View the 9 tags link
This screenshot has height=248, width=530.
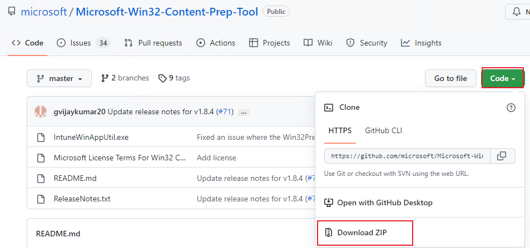(x=174, y=78)
